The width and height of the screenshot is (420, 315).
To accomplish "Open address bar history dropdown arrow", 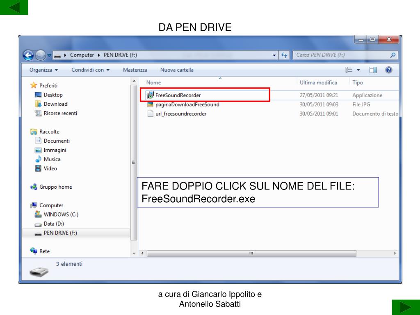I will tap(274, 55).
